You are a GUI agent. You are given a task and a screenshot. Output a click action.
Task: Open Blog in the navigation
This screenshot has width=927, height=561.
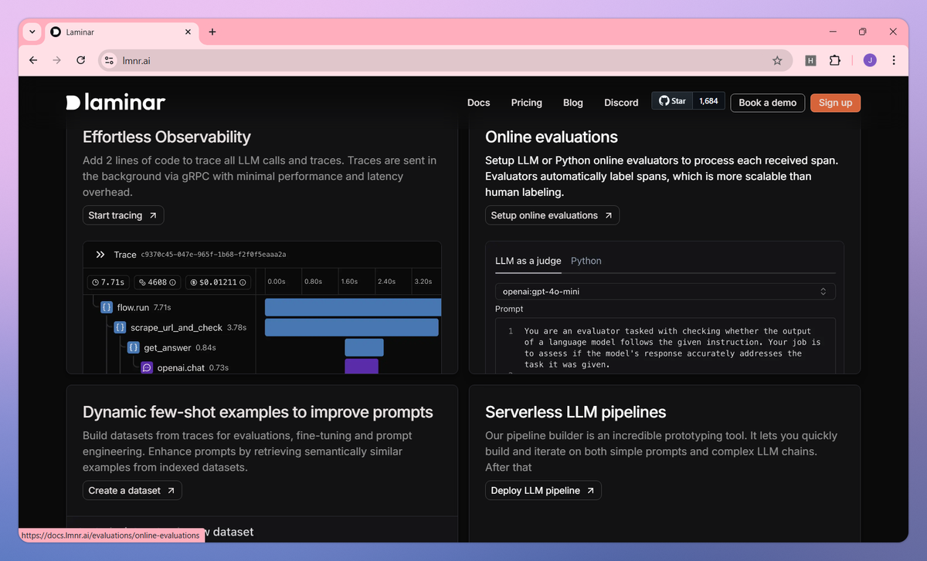pos(573,103)
